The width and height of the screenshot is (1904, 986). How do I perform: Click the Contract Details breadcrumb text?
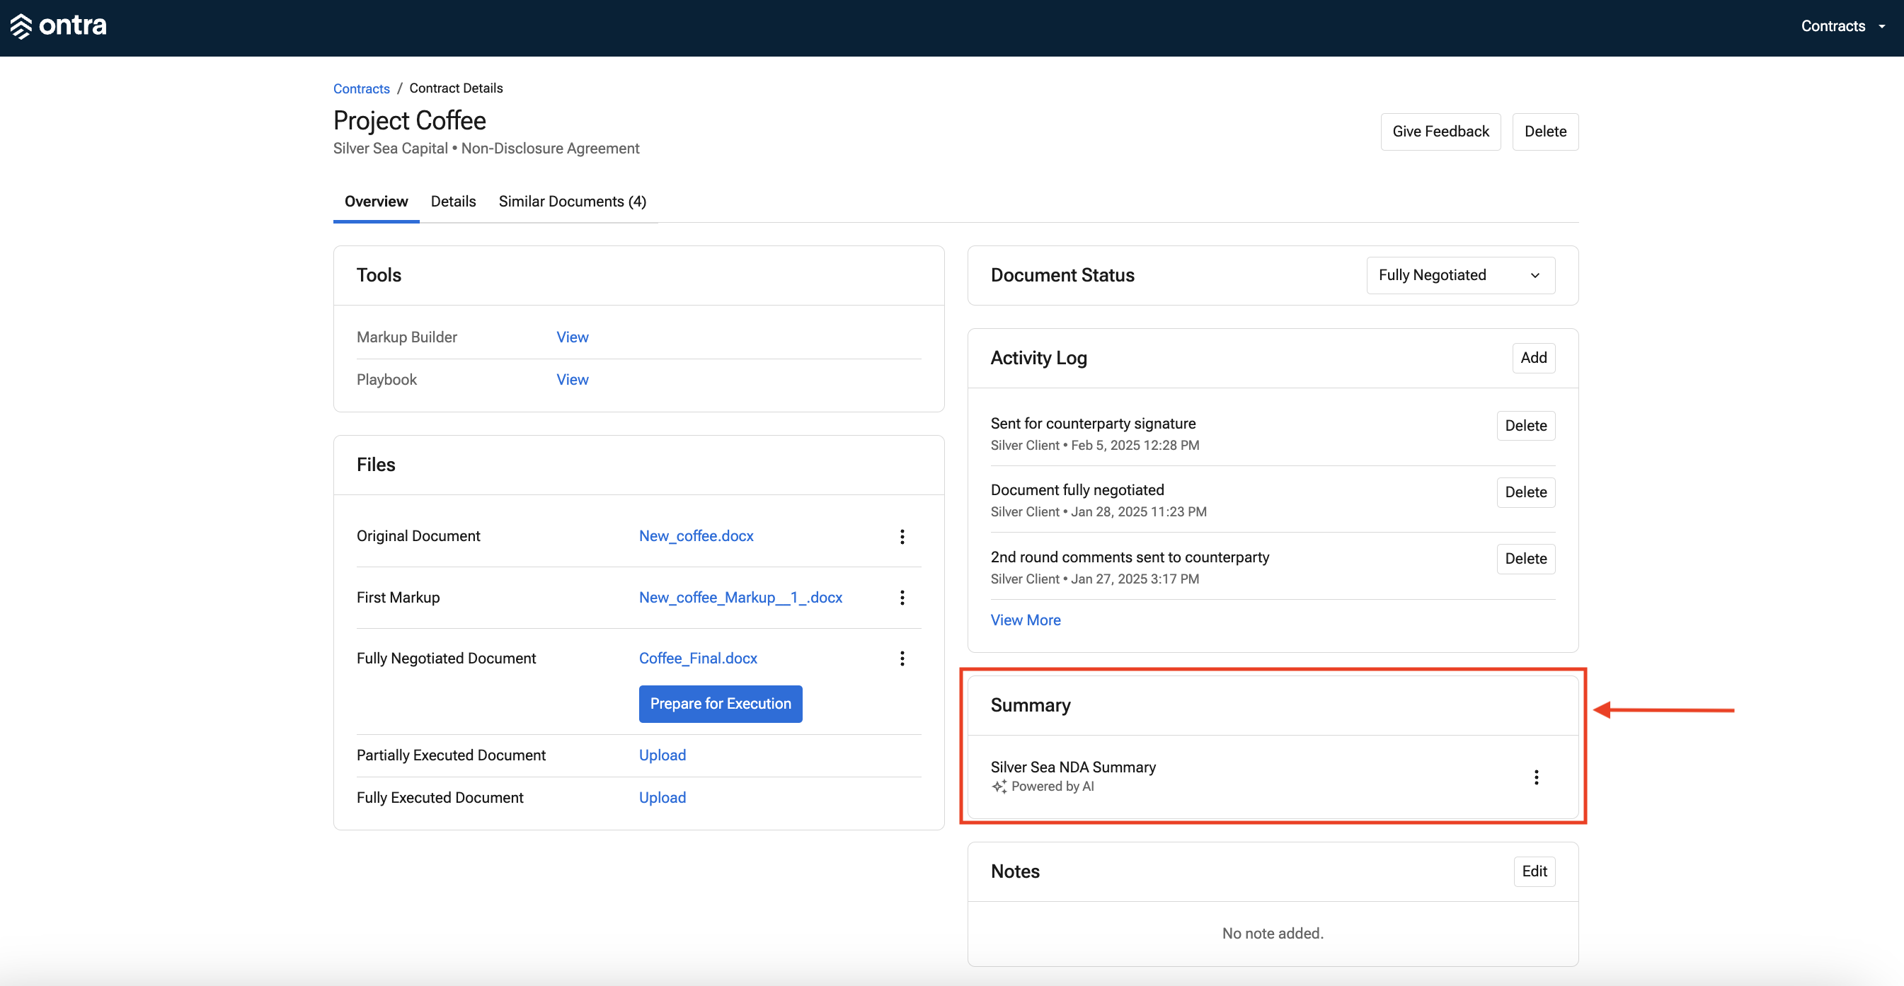coord(455,88)
